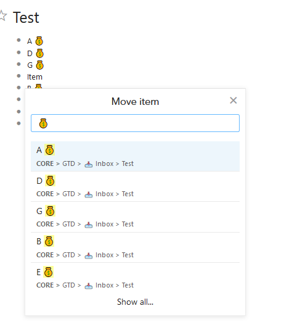Choose result B as move destination

click(135, 247)
